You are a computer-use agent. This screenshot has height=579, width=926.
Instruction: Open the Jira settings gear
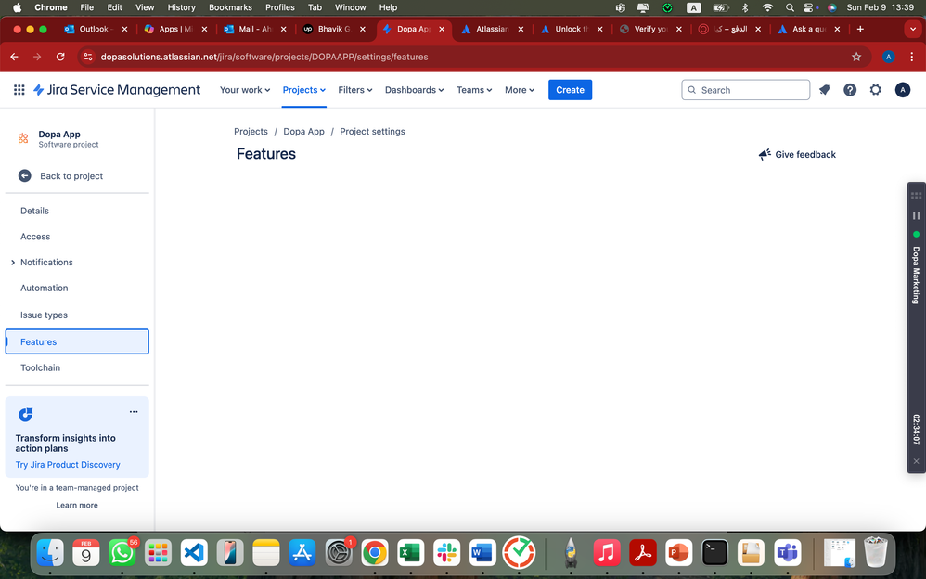point(874,89)
